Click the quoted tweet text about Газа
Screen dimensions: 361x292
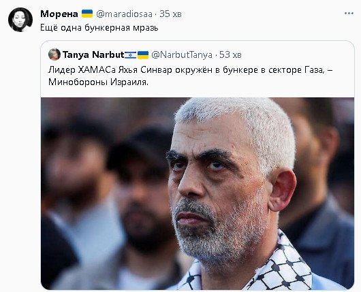[x=190, y=70]
